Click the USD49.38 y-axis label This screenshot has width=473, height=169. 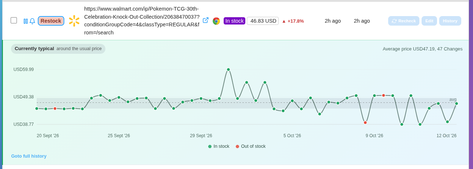24,97
